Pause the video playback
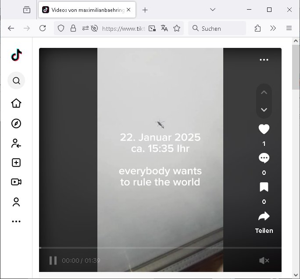Screen dimensions: 300x279 pos(53,261)
